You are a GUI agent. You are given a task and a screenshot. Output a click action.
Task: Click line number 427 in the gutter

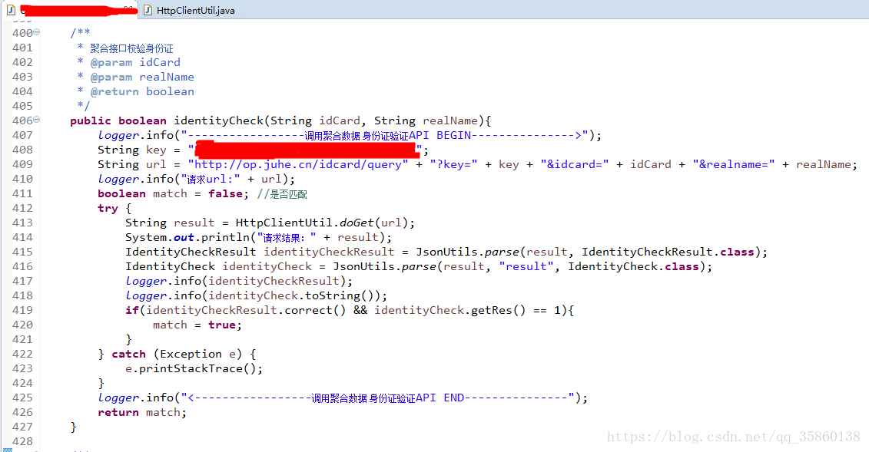click(23, 427)
